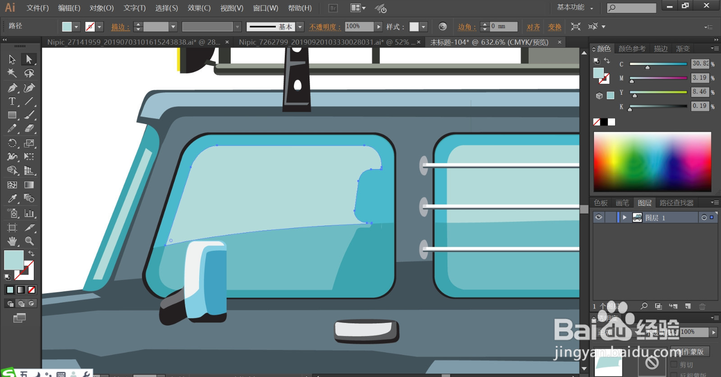Open the 基本 brush definition dropdown
This screenshot has height=377, width=721.
300,27
